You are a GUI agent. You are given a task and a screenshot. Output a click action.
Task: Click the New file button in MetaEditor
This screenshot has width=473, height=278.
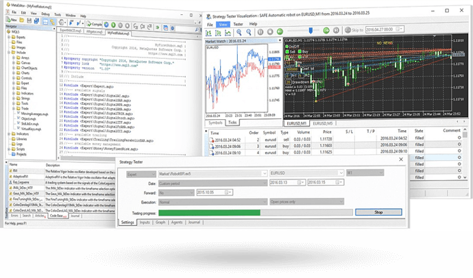pyautogui.click(x=12, y=20)
